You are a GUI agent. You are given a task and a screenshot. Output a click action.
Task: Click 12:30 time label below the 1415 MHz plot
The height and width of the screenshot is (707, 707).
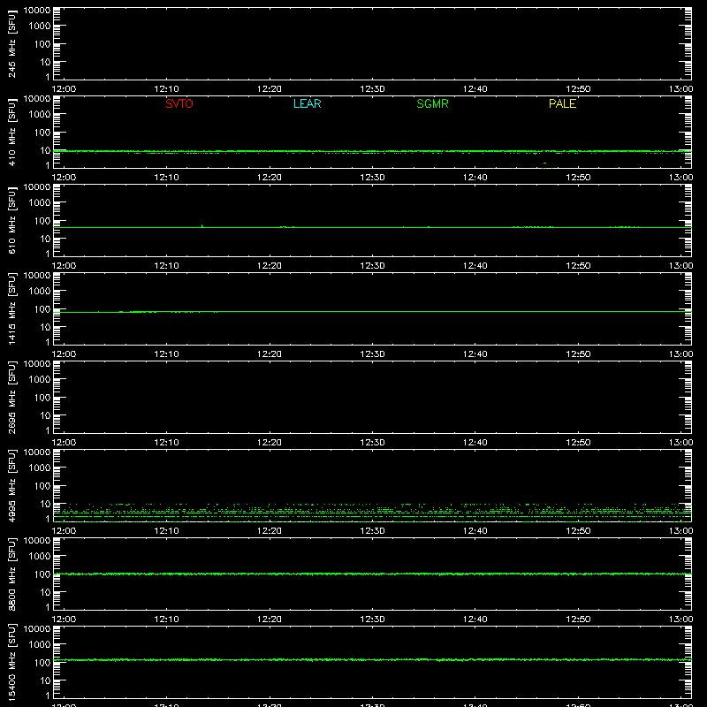pyautogui.click(x=372, y=354)
